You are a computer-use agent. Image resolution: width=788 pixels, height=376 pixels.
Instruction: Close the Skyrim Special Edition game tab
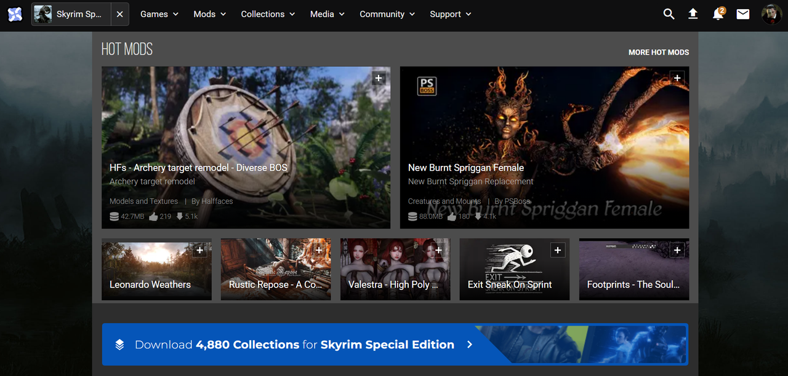click(119, 14)
